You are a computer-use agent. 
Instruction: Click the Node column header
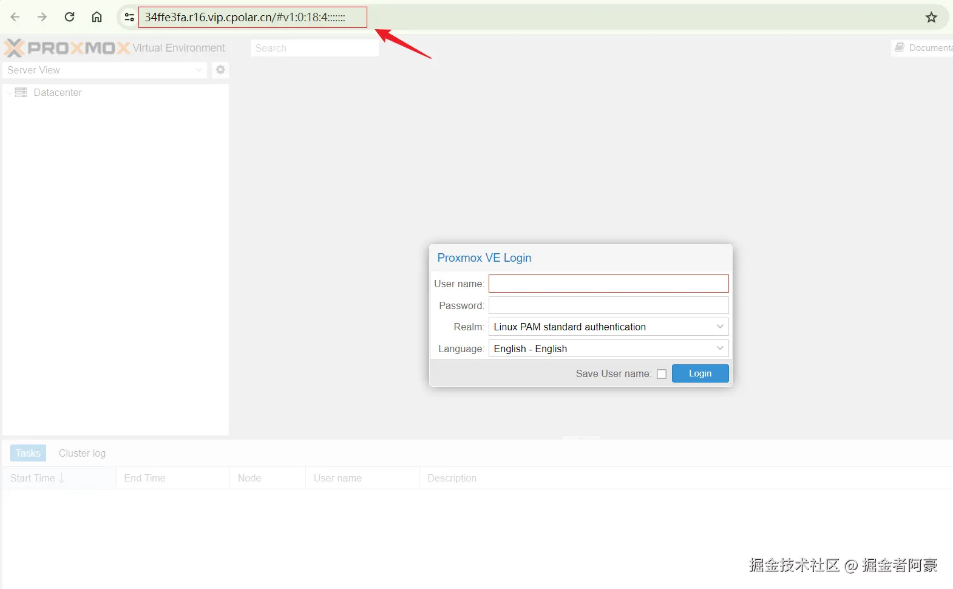pos(268,478)
